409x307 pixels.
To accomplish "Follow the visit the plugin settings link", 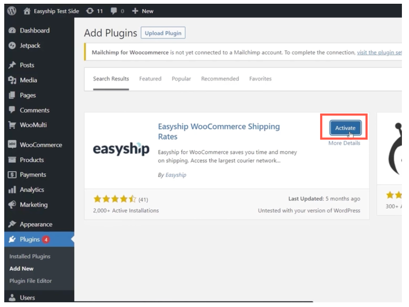I will [x=379, y=52].
